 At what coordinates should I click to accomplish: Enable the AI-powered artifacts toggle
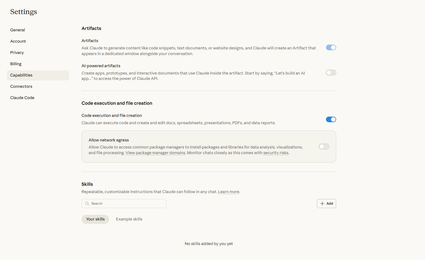pos(331,73)
